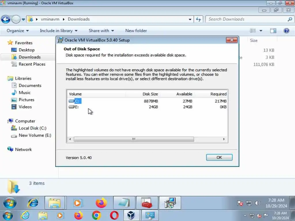
Task: Click the guest network tray icon
Action: tap(249, 203)
